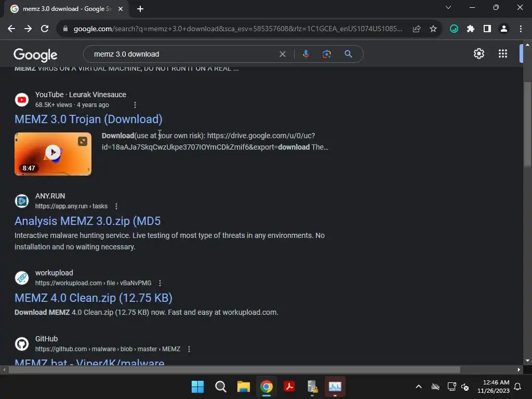This screenshot has height=399, width=532.
Task: Search by image with Google Lens
Action: [326, 54]
